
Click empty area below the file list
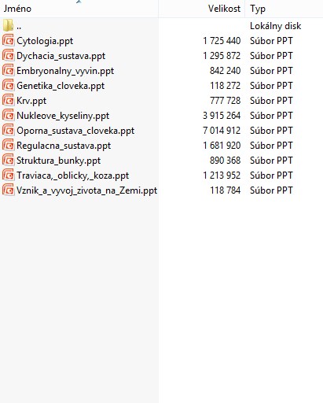(x=161, y=299)
